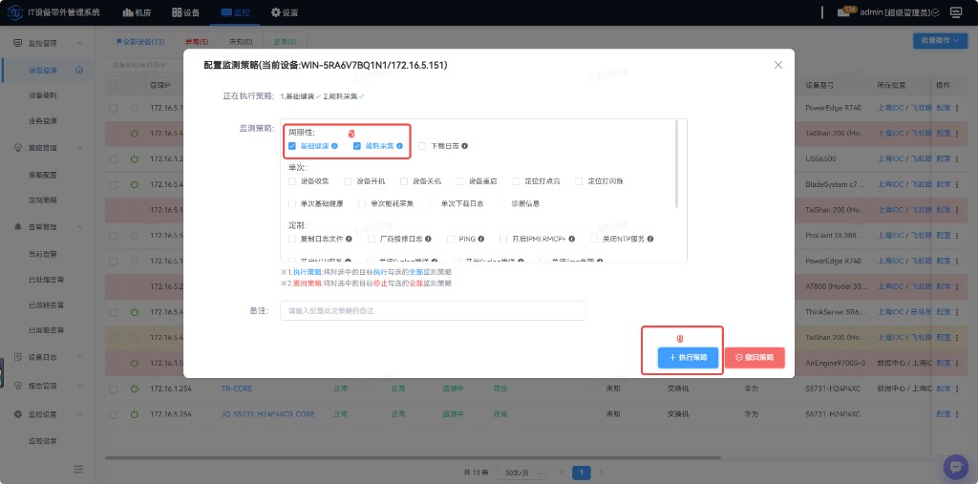Check the 设备重启 option

click(460, 181)
